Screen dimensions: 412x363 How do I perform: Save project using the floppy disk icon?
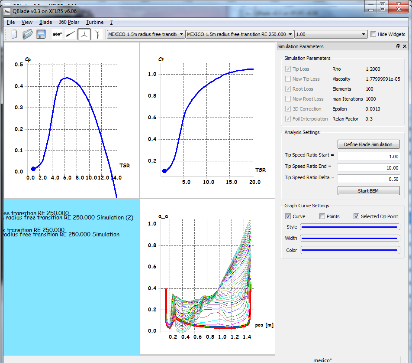(41, 34)
